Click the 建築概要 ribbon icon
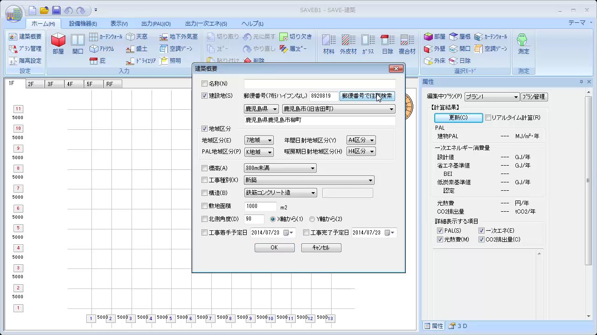Viewport: 597px width, 335px height. coord(25,36)
